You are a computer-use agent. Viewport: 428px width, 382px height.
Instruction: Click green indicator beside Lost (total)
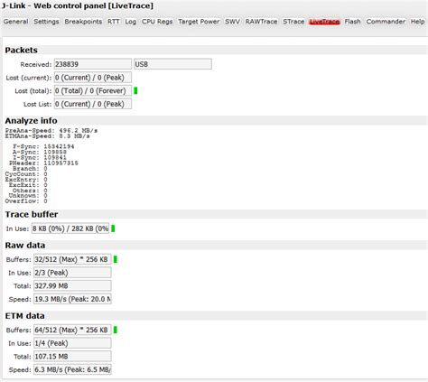pos(135,90)
